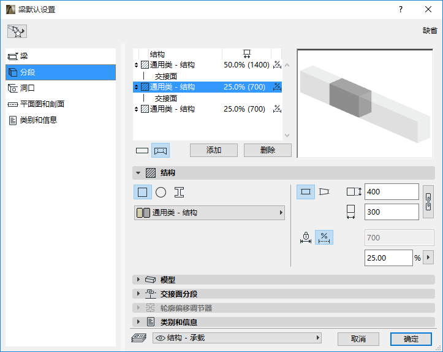Click the 模型 panel icon

point(150,280)
